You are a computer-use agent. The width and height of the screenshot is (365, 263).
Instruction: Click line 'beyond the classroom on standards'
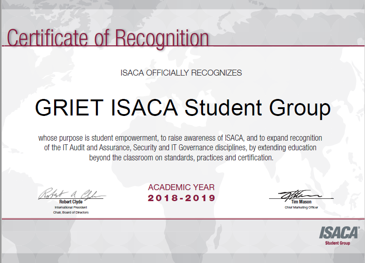click(x=181, y=158)
